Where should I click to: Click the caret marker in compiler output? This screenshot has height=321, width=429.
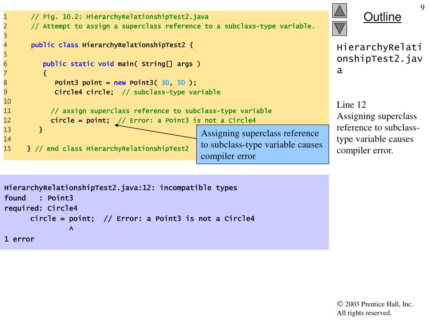71,229
